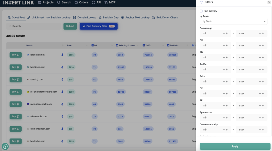Focus the domain Search input field

[34, 26]
